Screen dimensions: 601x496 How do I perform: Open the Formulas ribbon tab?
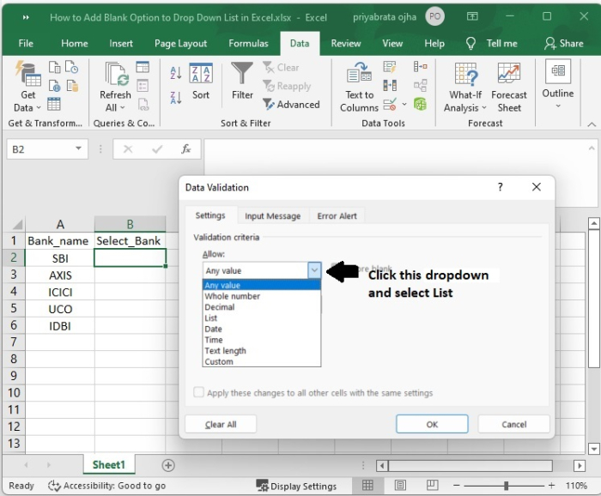(248, 44)
